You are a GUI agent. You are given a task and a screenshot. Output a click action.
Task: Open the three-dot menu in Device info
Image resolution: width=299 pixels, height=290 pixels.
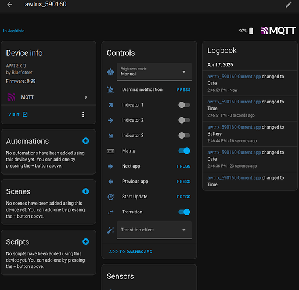click(83, 114)
